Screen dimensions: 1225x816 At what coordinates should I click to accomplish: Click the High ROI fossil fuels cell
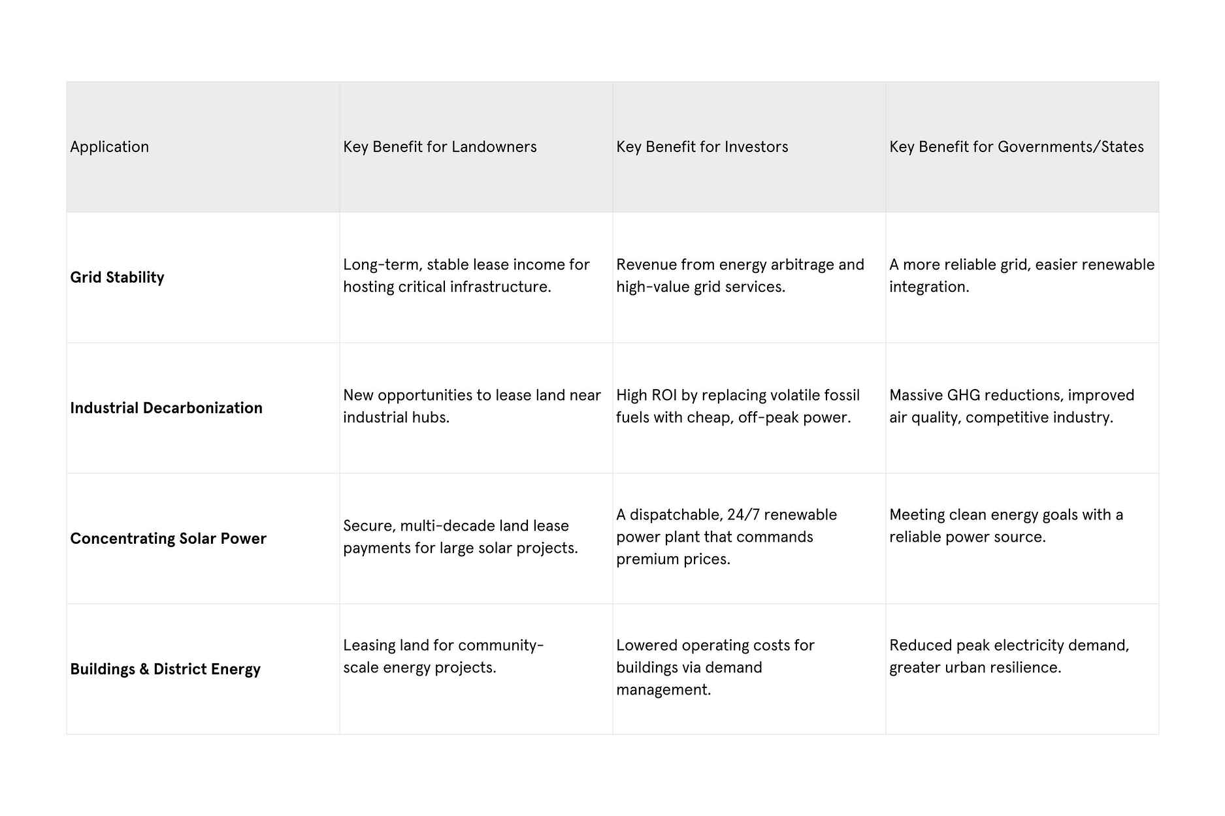point(738,406)
